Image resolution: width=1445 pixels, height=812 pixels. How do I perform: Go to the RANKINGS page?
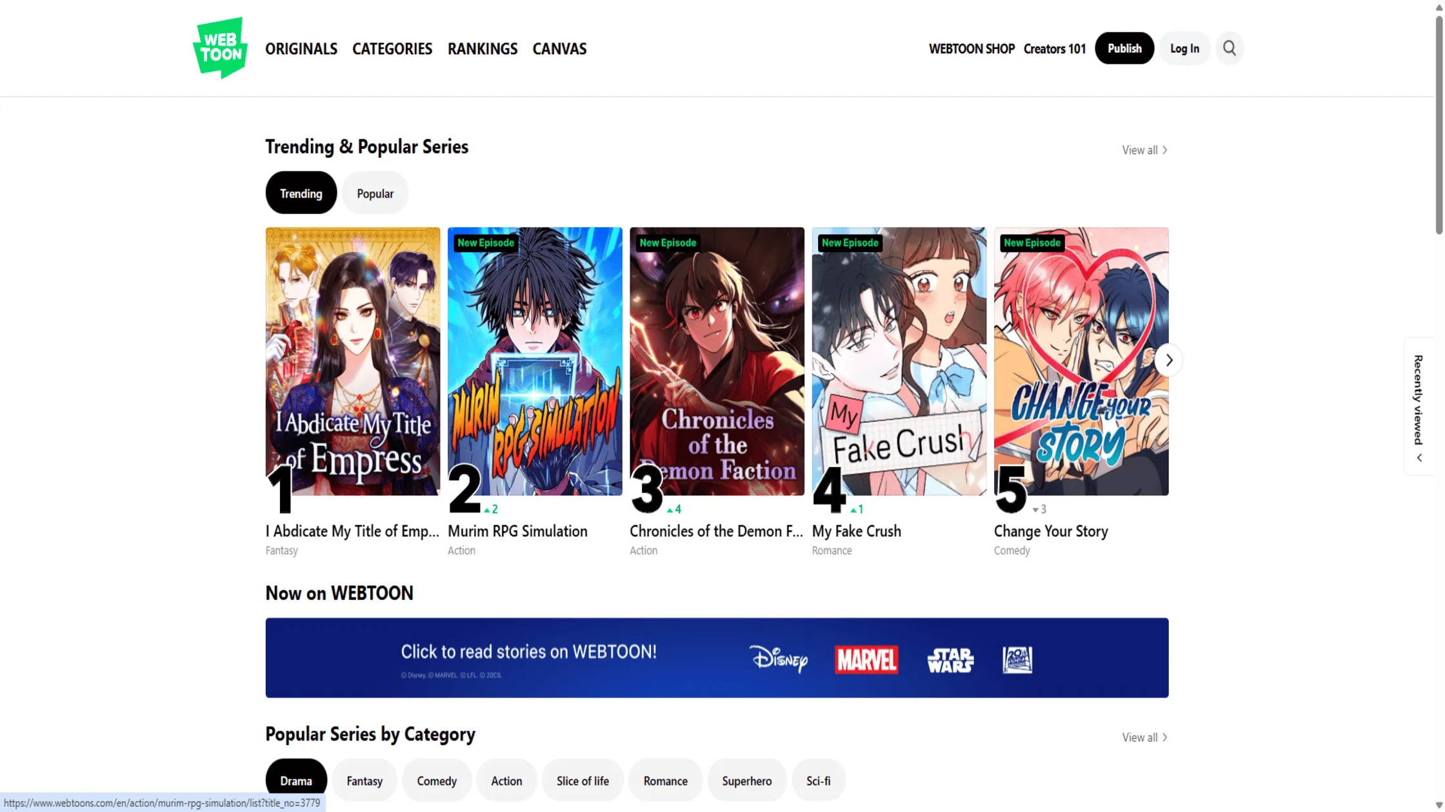(483, 49)
